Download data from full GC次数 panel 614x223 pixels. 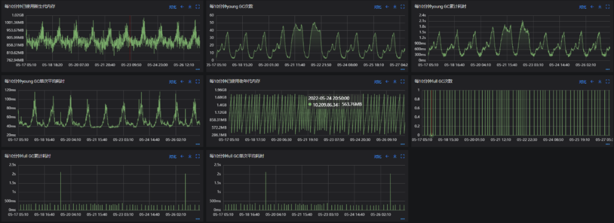[600, 81]
